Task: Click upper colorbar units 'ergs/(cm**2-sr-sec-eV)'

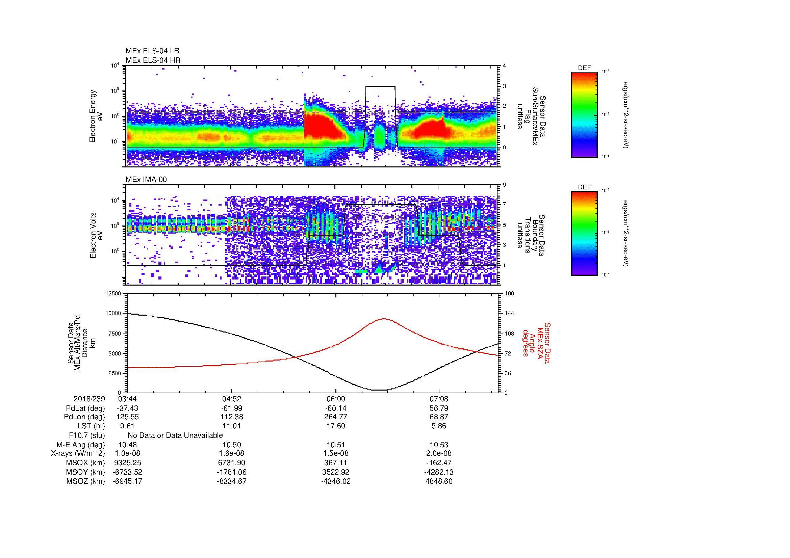Action: 626,115
